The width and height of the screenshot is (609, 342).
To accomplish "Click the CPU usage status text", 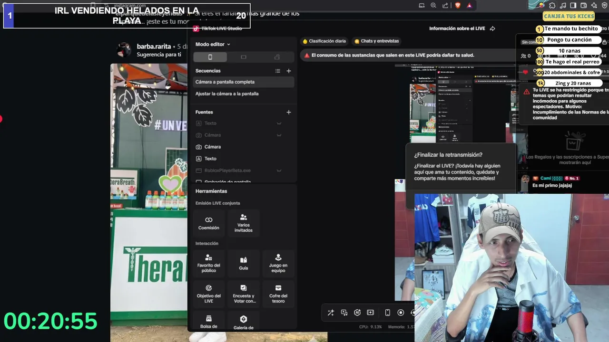I will pos(371,327).
